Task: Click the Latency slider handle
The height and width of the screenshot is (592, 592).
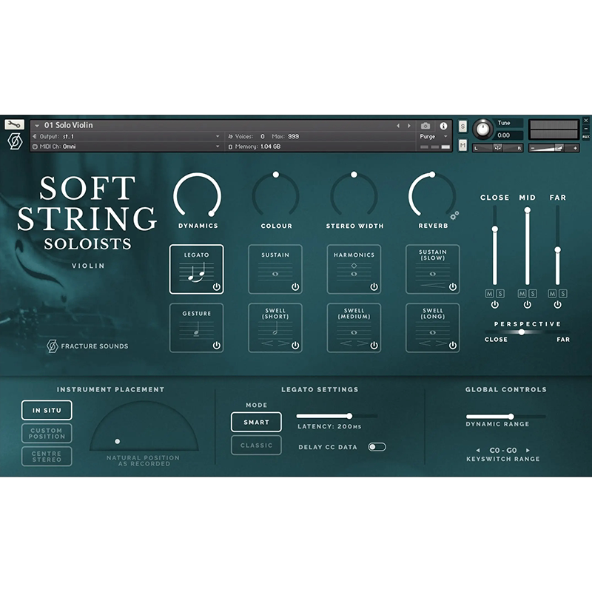Action: pyautogui.click(x=349, y=416)
